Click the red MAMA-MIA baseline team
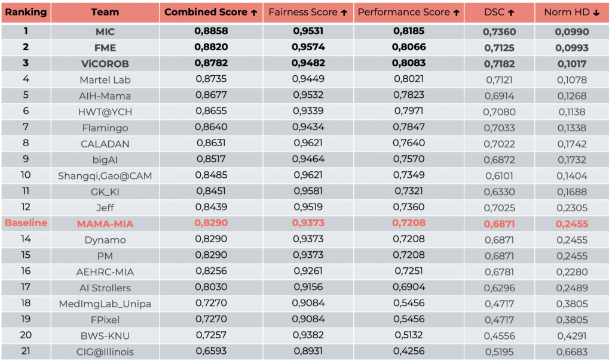Screen dimensions: 612x364 click(105, 224)
